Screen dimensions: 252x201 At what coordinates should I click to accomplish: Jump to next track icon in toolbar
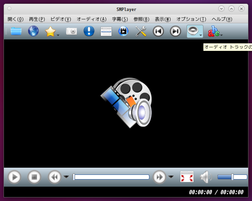coord(176,31)
